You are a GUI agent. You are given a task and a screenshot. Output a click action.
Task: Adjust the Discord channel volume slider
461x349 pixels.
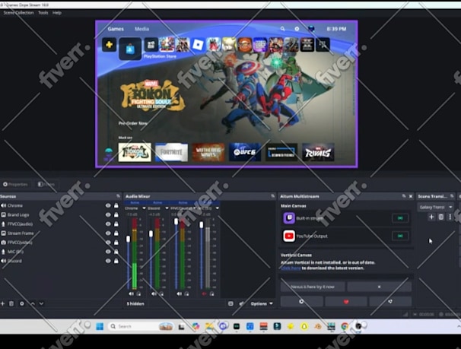click(x=151, y=234)
